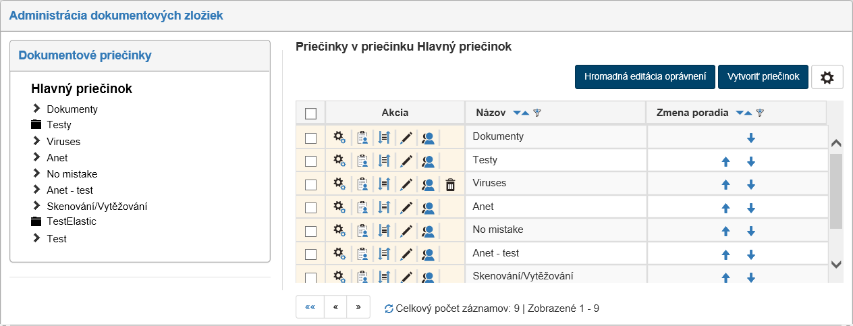Move the Testy folder up
This screenshot has height=326, width=853.
pyautogui.click(x=726, y=162)
